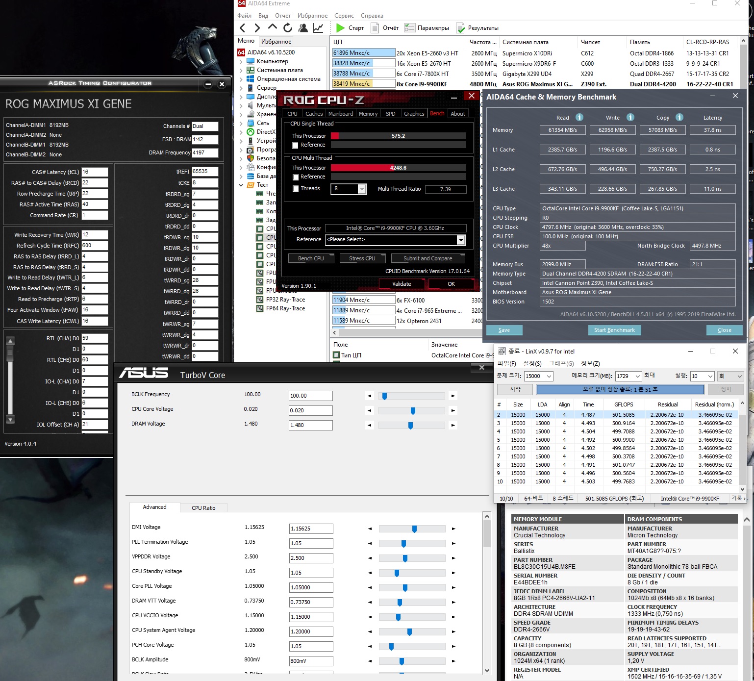The width and height of the screenshot is (754, 681).
Task: Select FP64 Ray-Trace benchmark icon
Action: pyautogui.click(x=260, y=308)
